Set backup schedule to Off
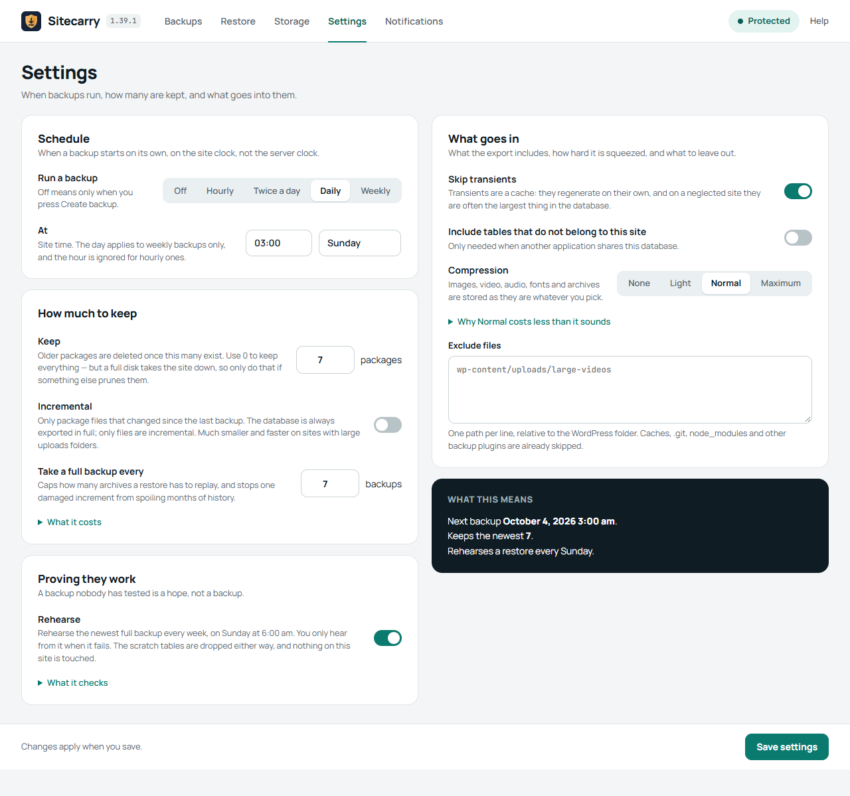Viewport: 850px width, 796px height. [181, 191]
